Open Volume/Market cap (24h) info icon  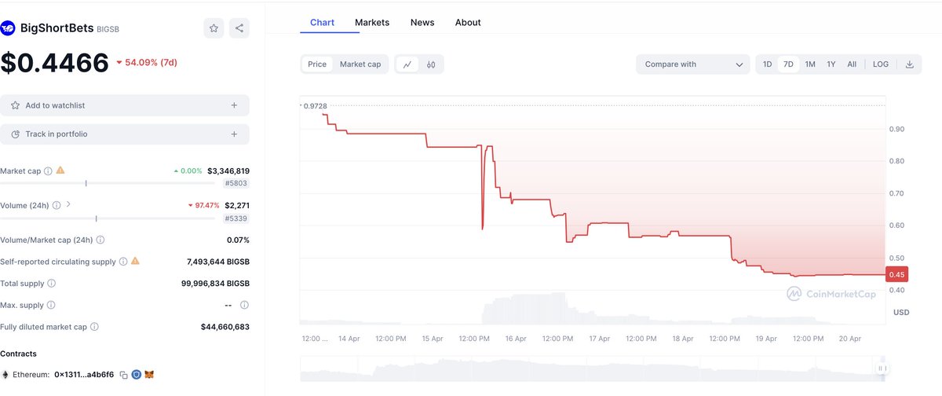pos(100,240)
